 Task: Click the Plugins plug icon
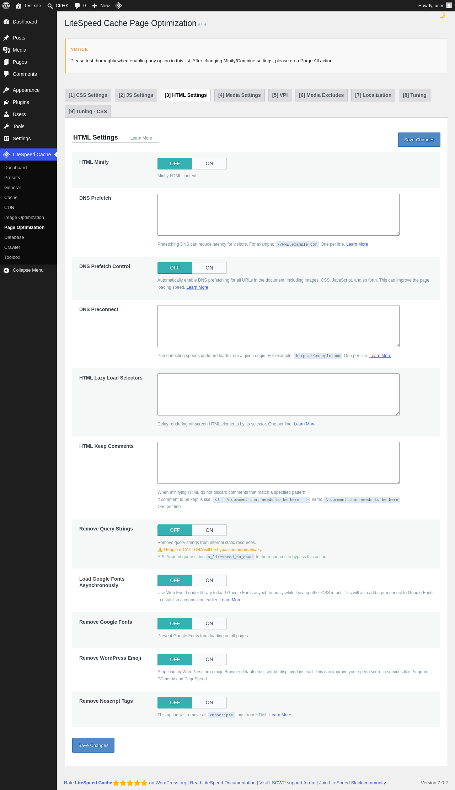[x=6, y=102]
